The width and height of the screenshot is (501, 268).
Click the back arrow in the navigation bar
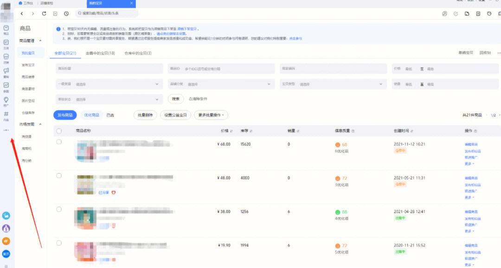click(22, 14)
